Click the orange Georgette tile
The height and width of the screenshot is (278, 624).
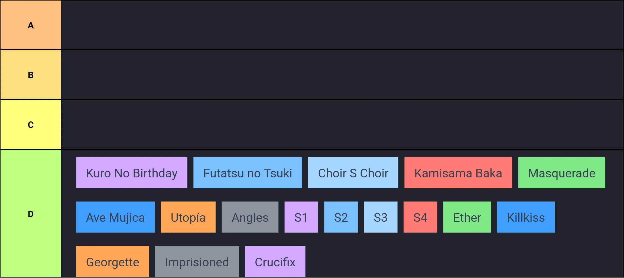(x=113, y=262)
